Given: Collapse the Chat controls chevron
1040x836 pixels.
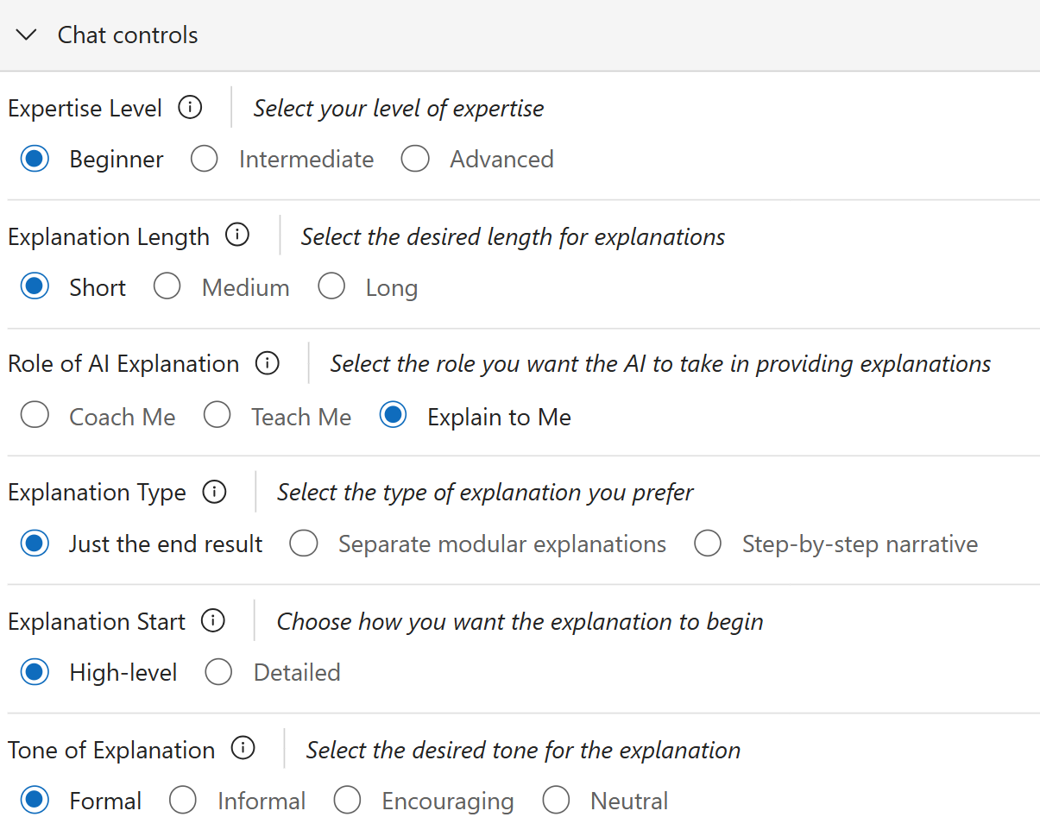Looking at the screenshot, I should point(28,35).
